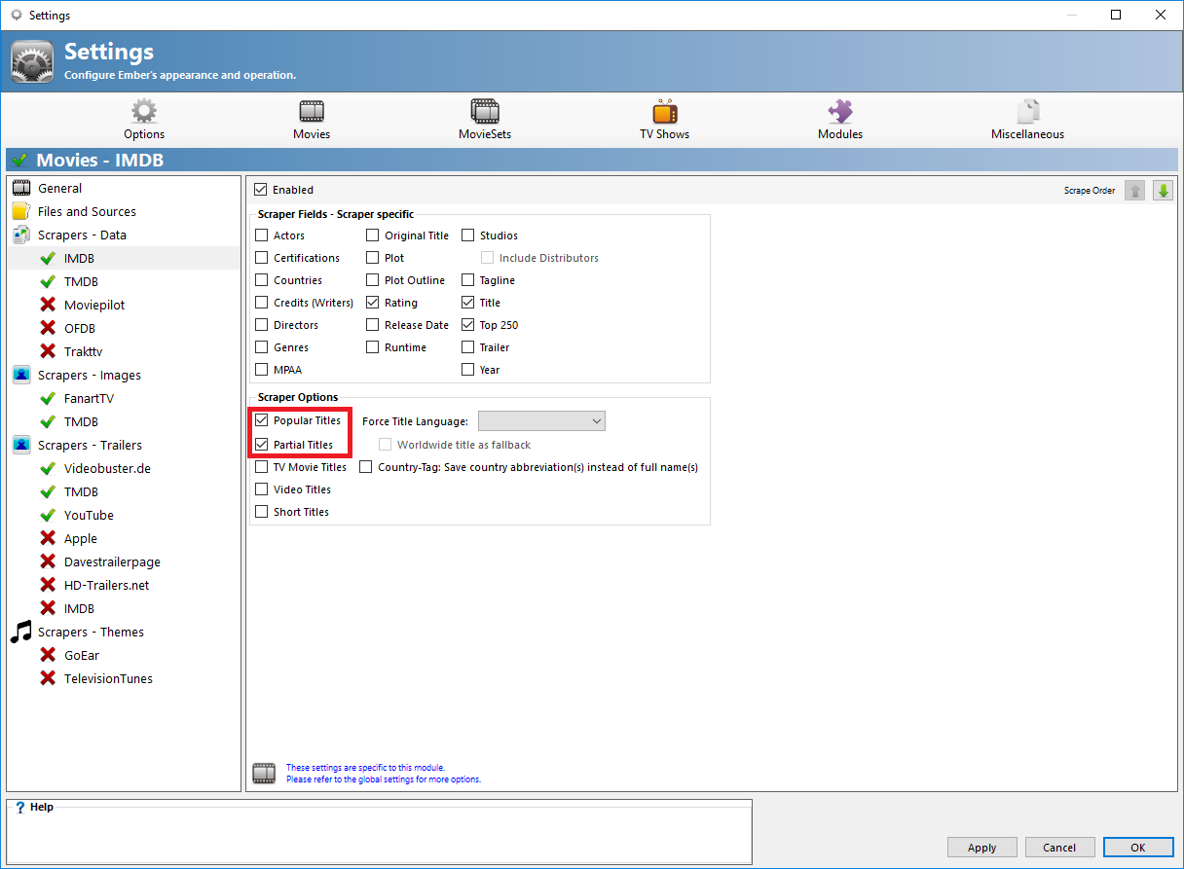Check the Year scraper field

click(x=467, y=370)
